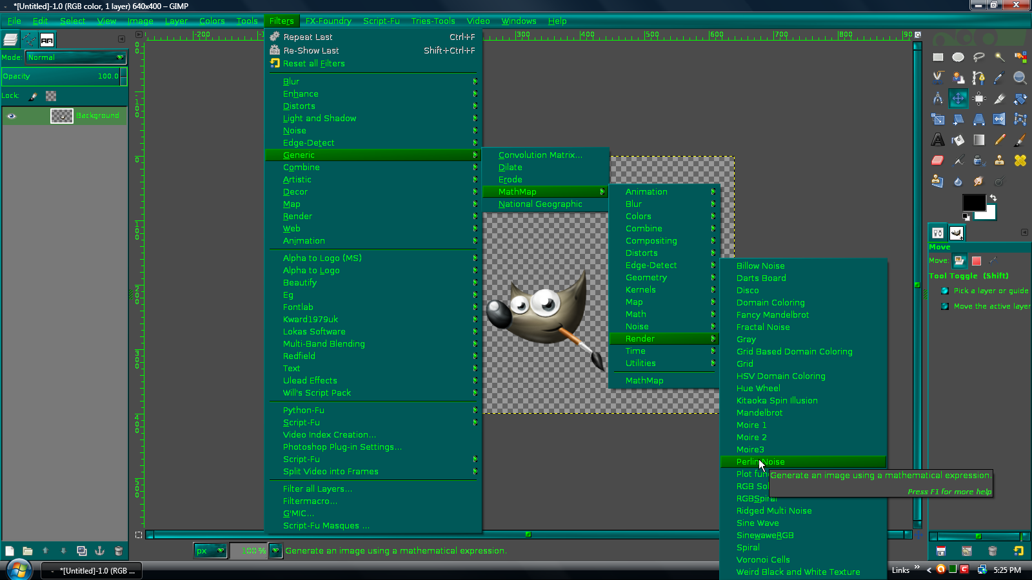Click the Untitled GIMP taskbar button
The image size is (1032, 580).
click(92, 571)
